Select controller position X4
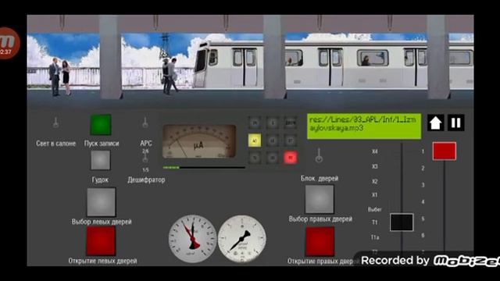This screenshot has width=500, height=281. pos(375,151)
